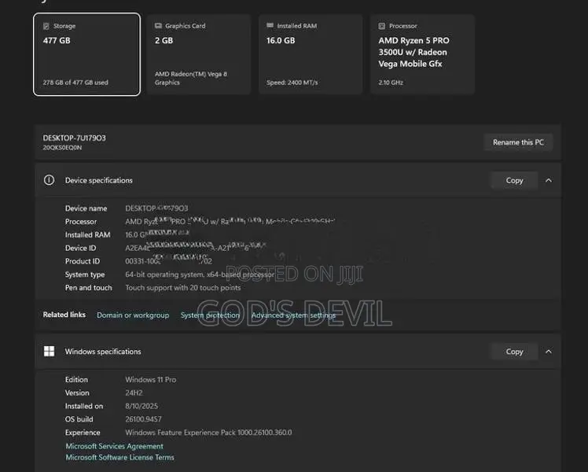Select the version value 24H2
Viewport: 588px width, 472px height.
coord(134,393)
